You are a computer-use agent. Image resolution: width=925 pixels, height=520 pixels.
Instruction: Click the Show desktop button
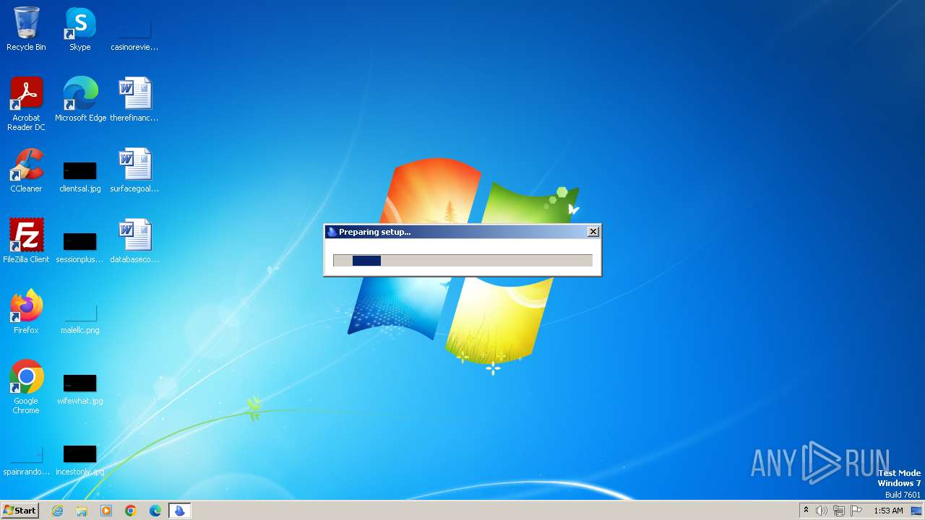click(x=916, y=511)
